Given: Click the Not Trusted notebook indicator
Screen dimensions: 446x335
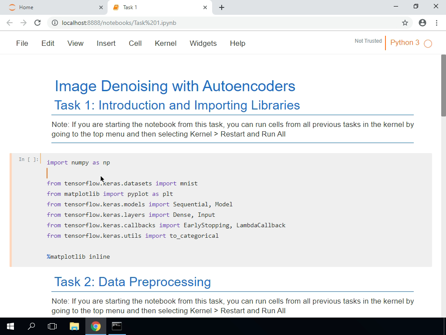Looking at the screenshot, I should [368, 41].
